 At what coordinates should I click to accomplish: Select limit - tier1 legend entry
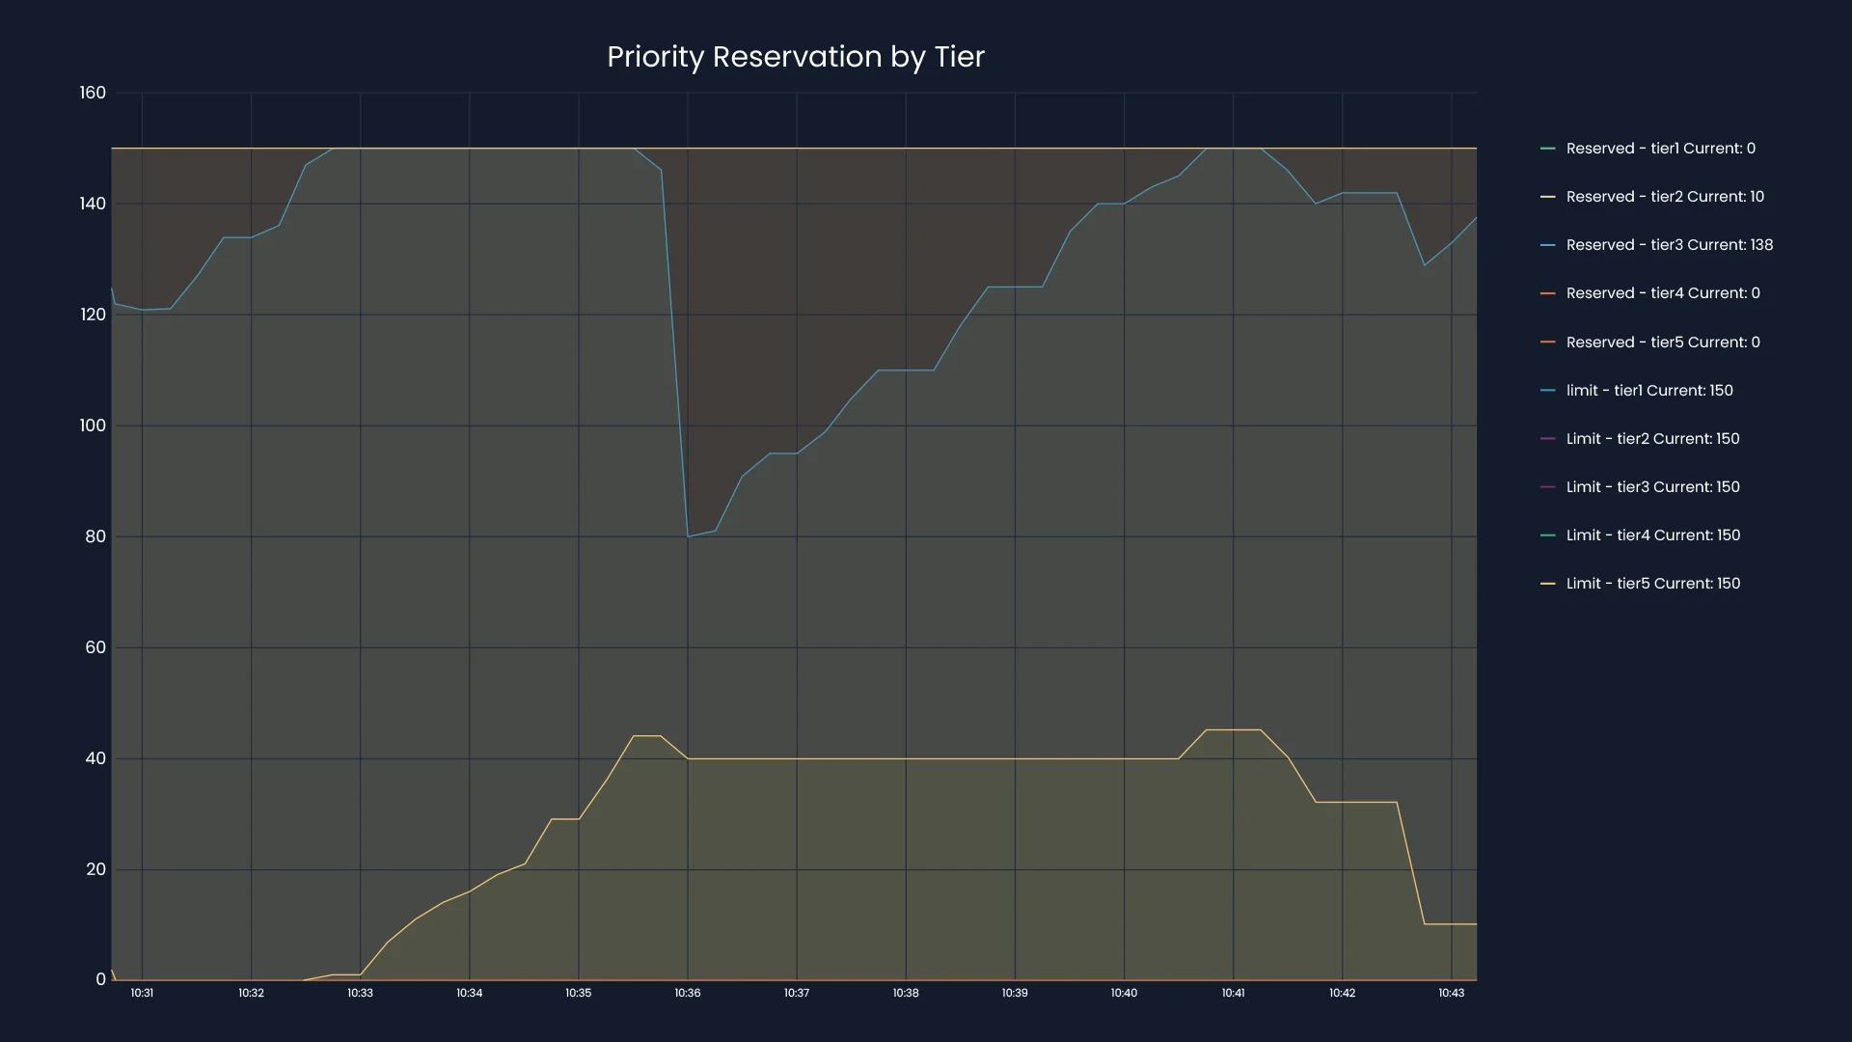click(x=1648, y=391)
